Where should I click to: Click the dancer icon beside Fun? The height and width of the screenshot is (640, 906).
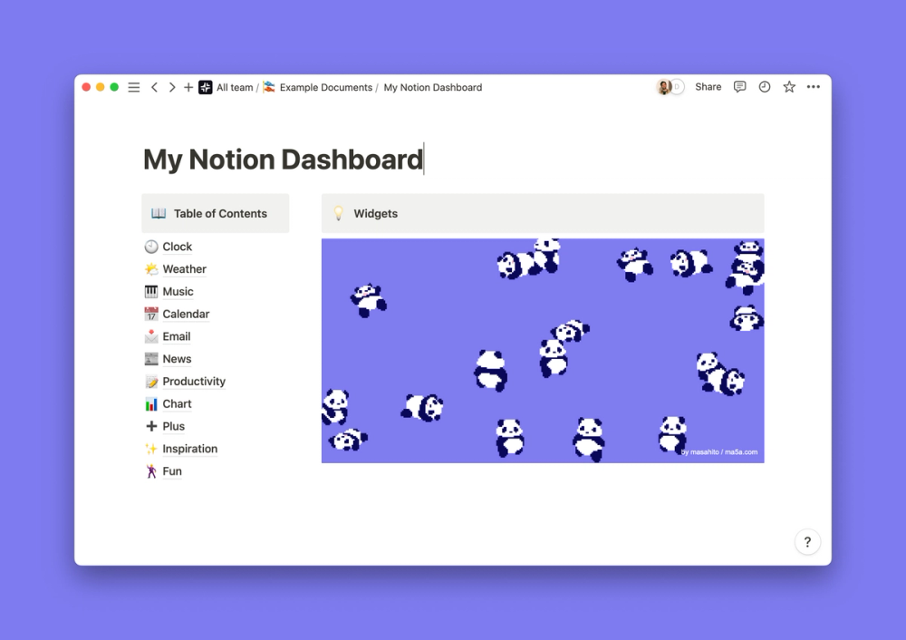point(151,471)
